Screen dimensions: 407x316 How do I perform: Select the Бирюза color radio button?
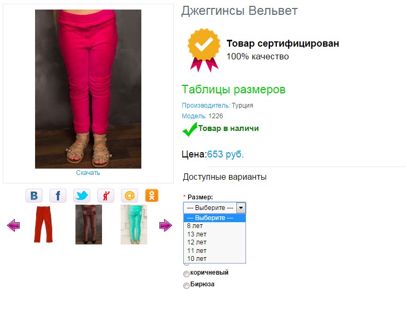[x=186, y=285]
